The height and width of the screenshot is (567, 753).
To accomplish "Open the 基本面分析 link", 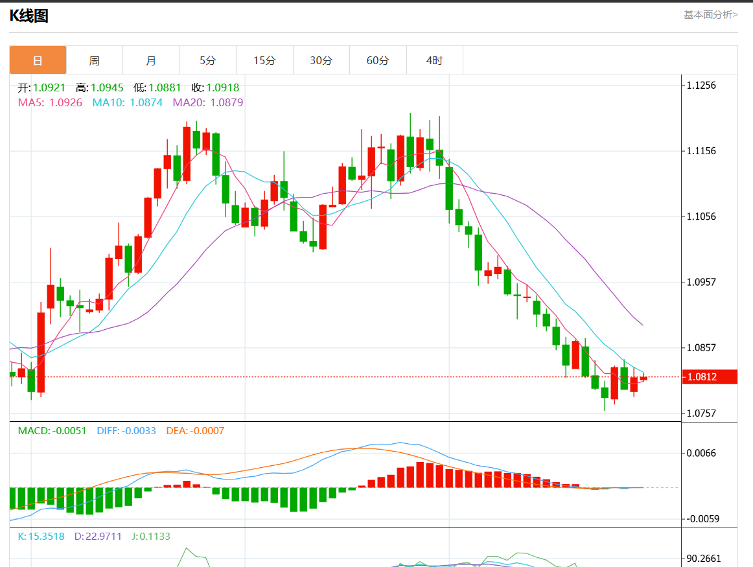I will coord(710,14).
